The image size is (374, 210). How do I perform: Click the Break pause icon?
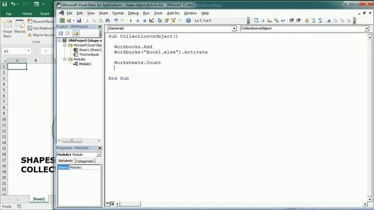coord(138,21)
